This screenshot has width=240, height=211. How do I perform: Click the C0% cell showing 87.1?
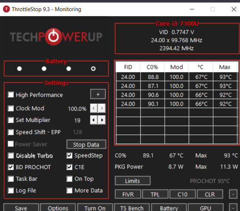pyautogui.click(x=153, y=86)
